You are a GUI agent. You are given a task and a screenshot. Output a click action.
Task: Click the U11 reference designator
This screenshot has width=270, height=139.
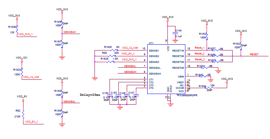click(x=151, y=43)
